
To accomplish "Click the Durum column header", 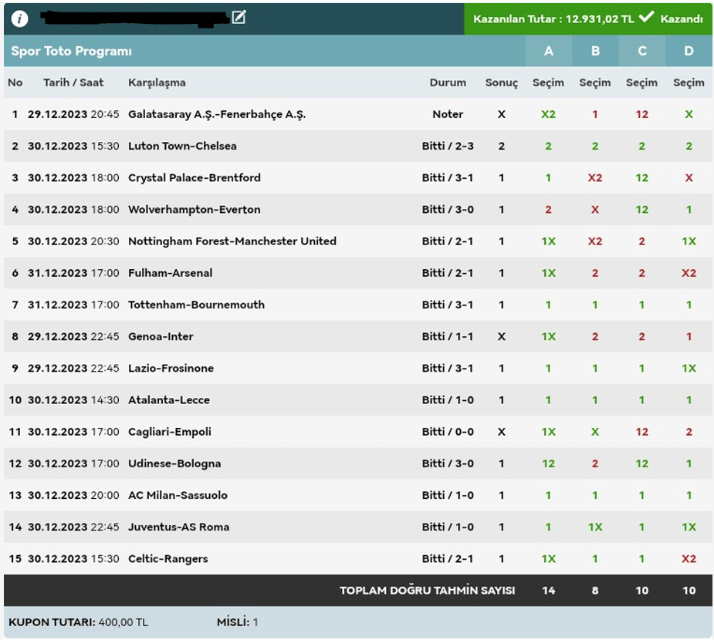I will pos(448,83).
